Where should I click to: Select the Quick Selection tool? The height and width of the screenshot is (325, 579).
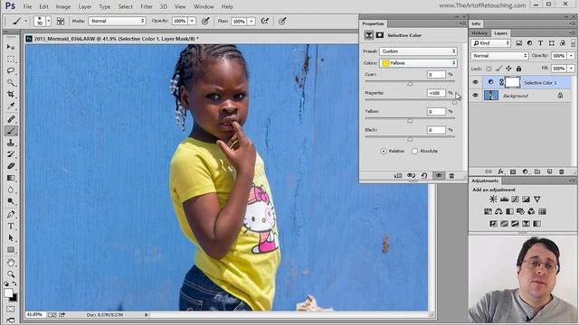coord(11,82)
